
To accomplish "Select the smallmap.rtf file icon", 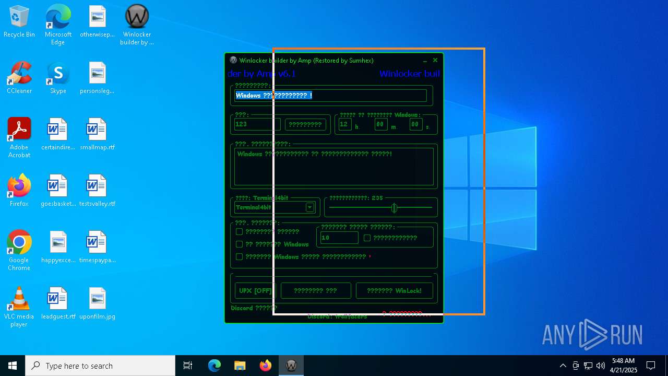I will (x=97, y=134).
